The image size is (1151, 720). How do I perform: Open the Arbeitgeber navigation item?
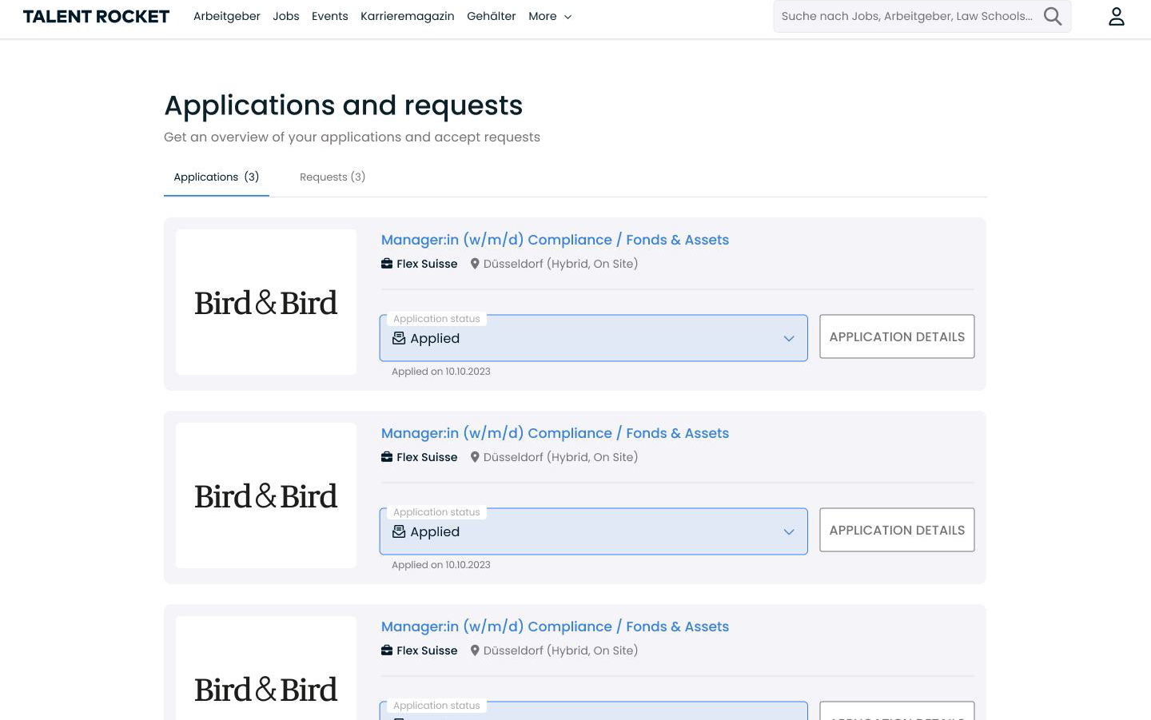[227, 16]
